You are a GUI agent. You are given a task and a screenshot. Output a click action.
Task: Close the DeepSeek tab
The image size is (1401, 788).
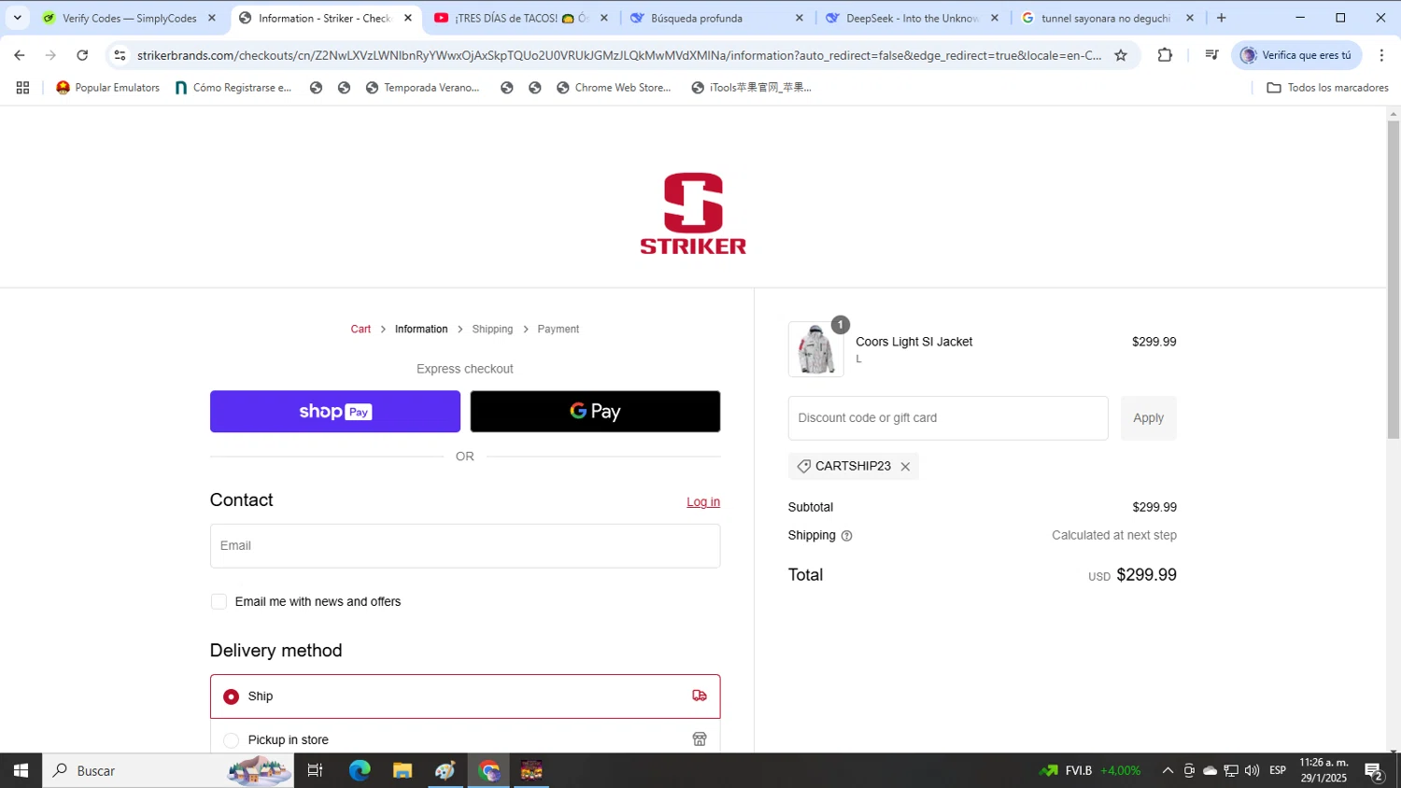994,18
